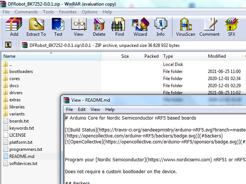This screenshot has width=246, height=184.
Task: Click the SFX toolbar icon
Action: coord(231,27)
